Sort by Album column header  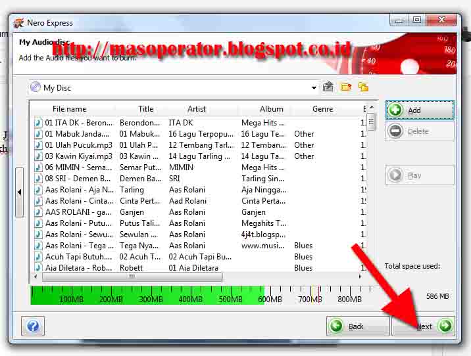coord(271,109)
